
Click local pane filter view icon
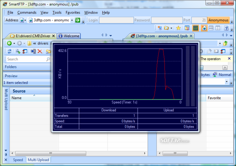tap(25, 51)
